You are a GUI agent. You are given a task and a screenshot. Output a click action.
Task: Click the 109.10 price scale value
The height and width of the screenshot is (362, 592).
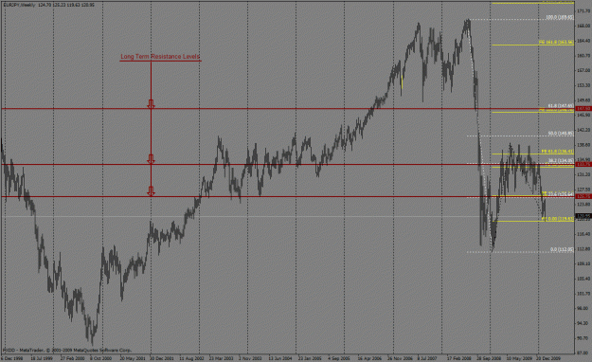point(583,263)
